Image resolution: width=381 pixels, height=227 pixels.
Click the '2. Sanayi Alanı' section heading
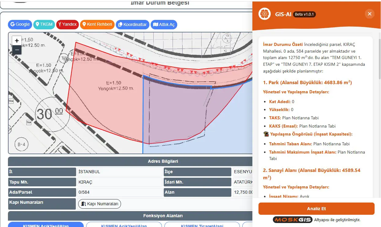312,174
